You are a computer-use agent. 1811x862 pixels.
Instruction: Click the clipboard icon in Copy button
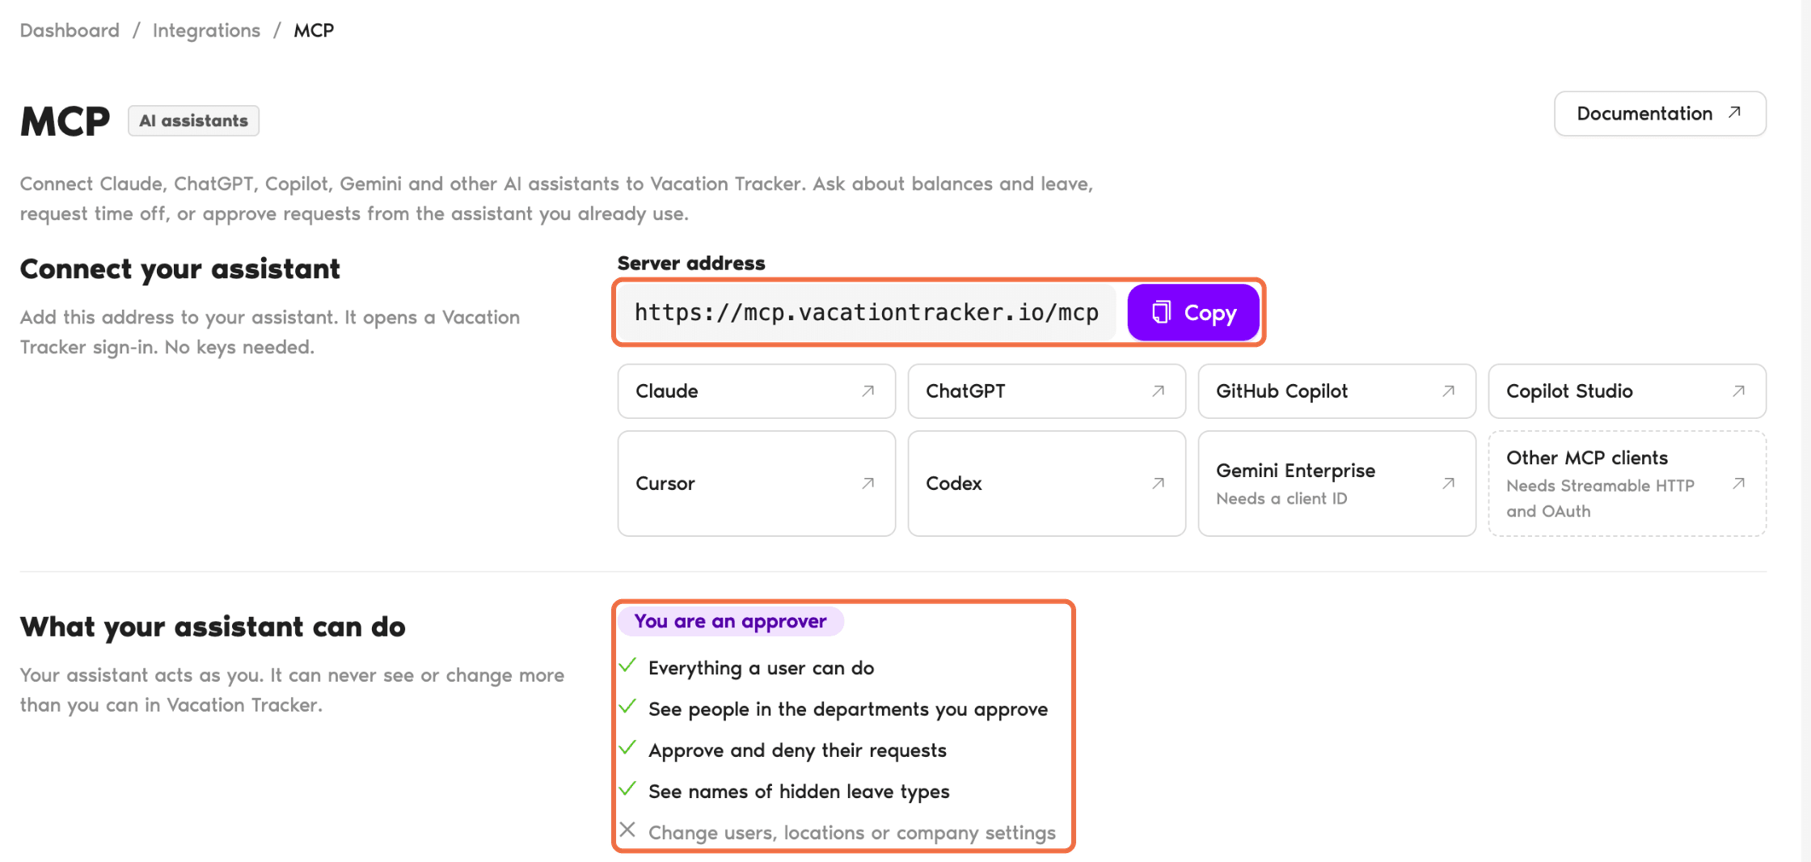[x=1162, y=312]
